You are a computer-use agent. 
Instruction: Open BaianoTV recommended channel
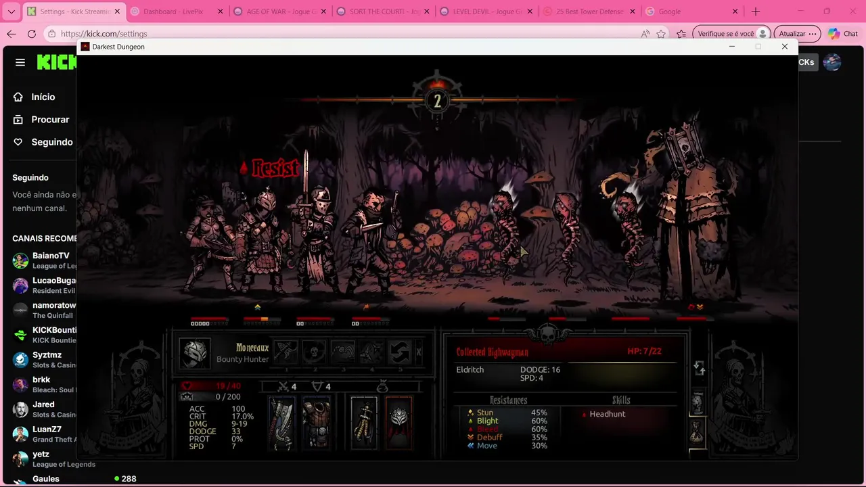pos(44,260)
